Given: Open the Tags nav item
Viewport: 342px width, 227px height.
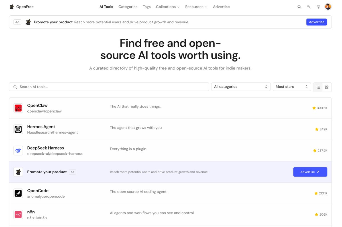Looking at the screenshot, I should point(147,7).
